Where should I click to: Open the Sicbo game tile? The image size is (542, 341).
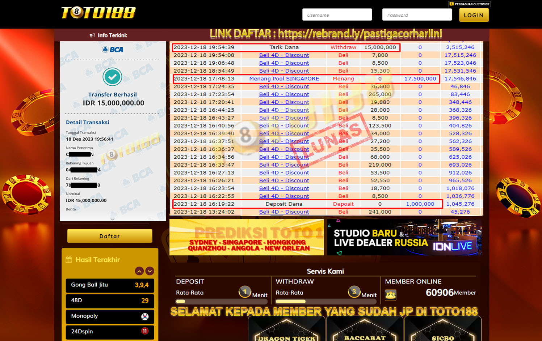[x=443, y=329]
